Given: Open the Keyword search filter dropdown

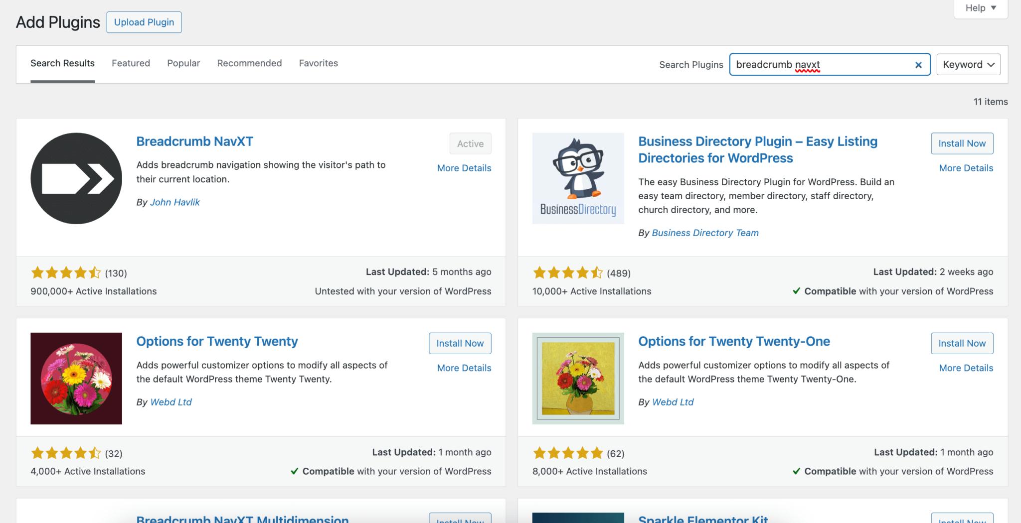Looking at the screenshot, I should (x=968, y=64).
